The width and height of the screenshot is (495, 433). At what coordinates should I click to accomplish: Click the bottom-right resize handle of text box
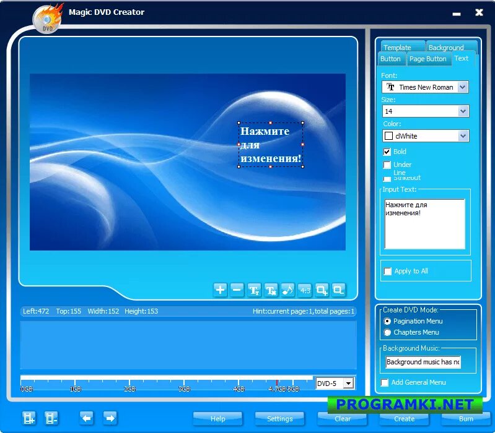[x=303, y=167]
